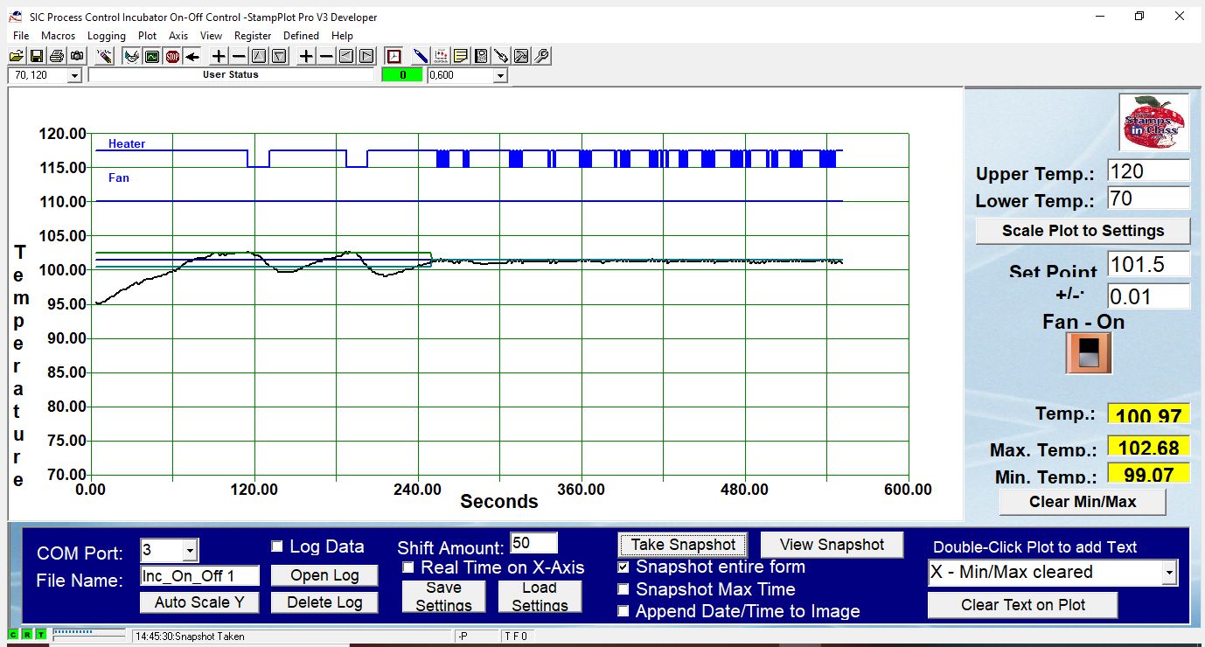
Task: Open the File menu
Action: 21,36
